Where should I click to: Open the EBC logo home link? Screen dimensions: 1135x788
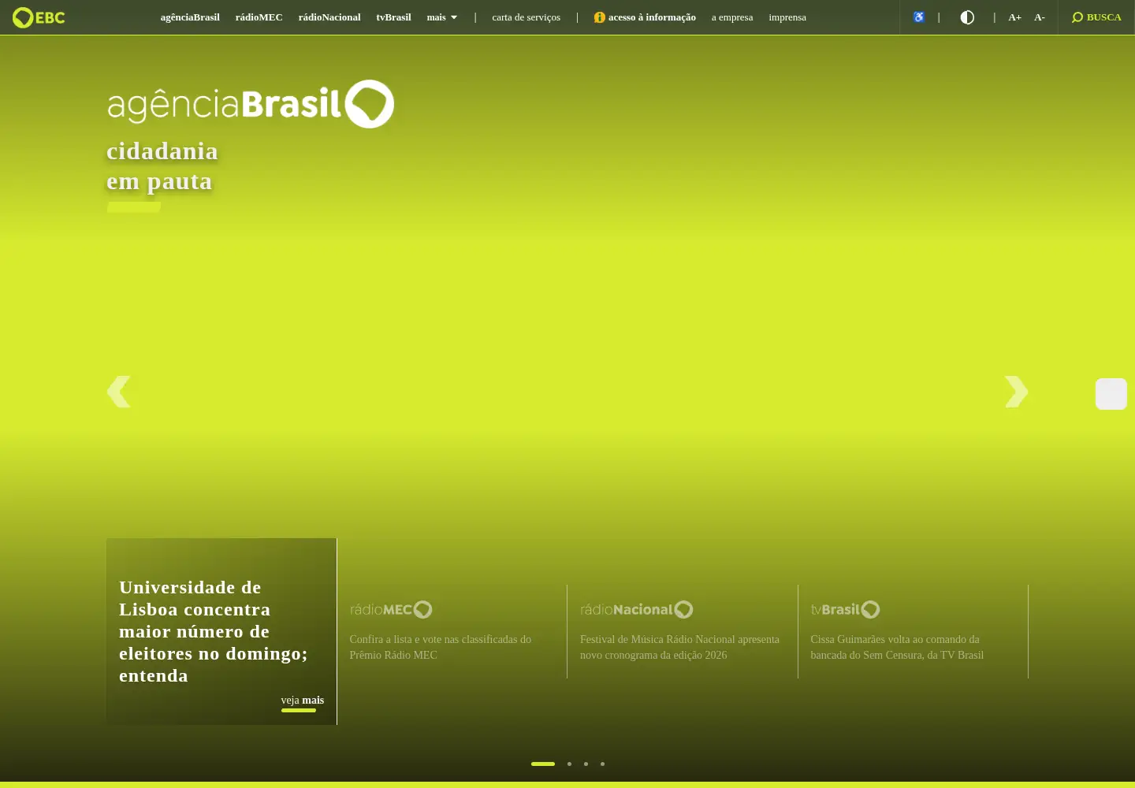point(39,17)
